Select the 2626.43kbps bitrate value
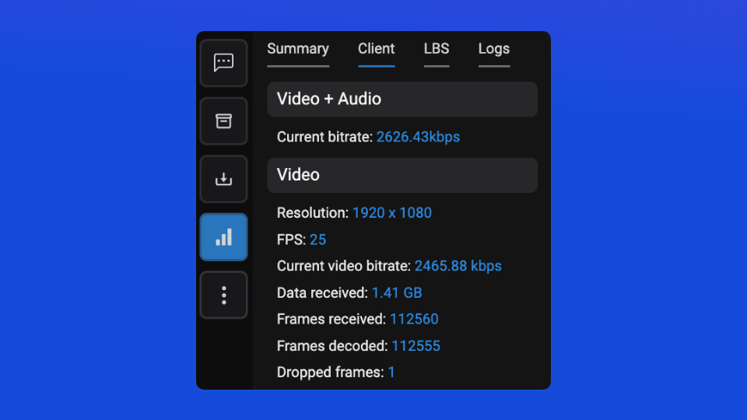The image size is (747, 420). pos(418,137)
